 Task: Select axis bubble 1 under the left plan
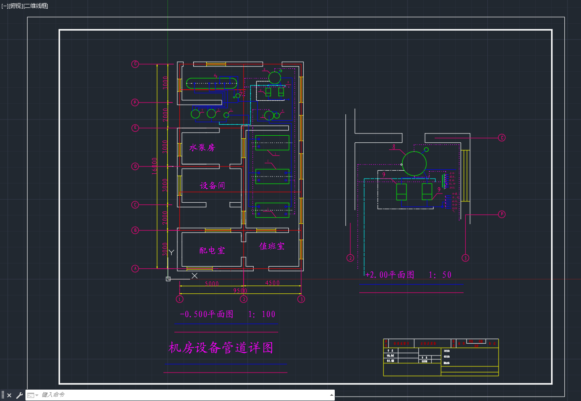179,299
